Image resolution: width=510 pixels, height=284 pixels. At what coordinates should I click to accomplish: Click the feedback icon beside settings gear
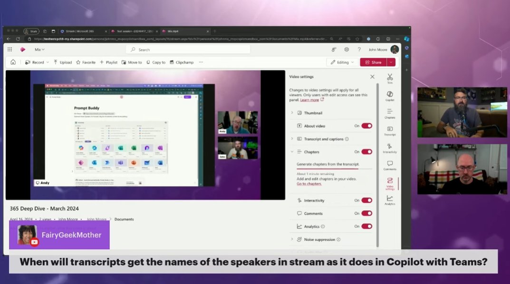tap(334, 49)
